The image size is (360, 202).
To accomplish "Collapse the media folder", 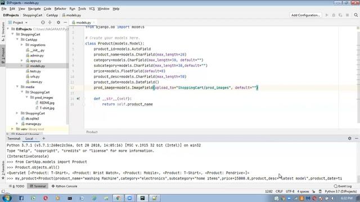I will [x=17, y=87].
